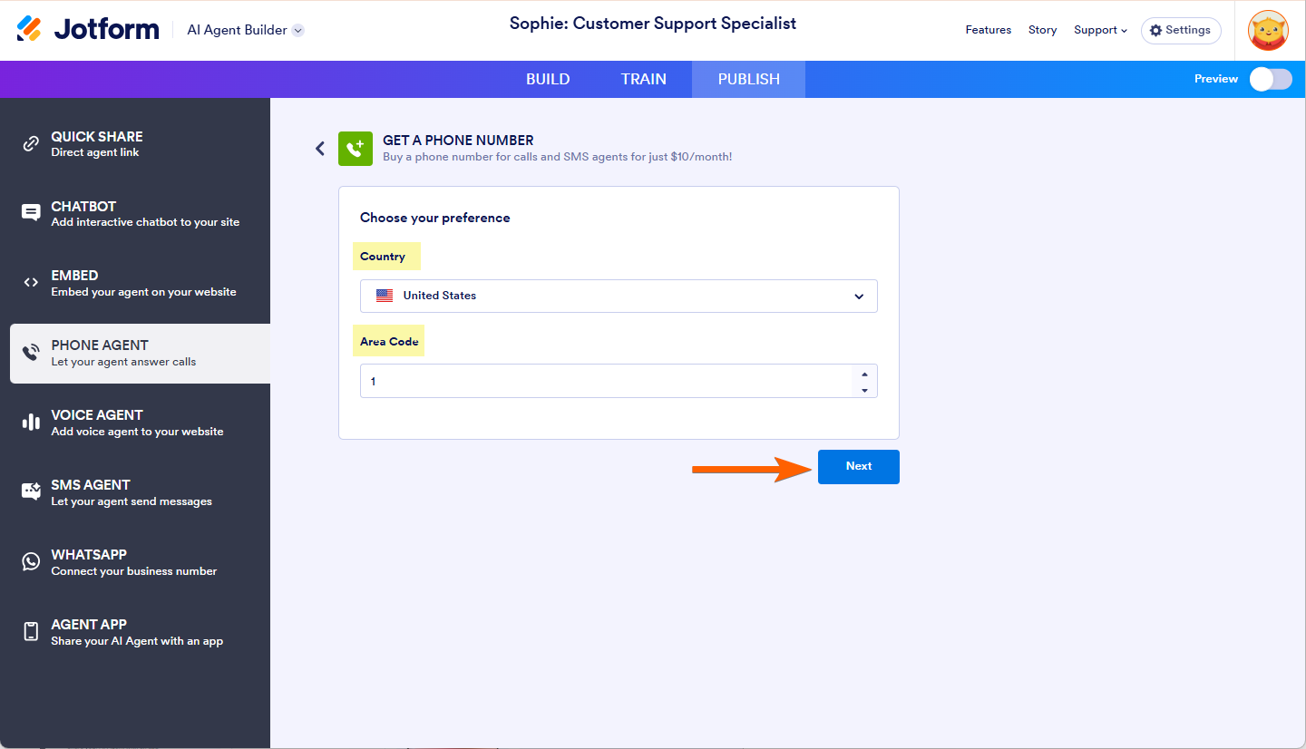Click the SMS Agent message icon

coord(31,491)
